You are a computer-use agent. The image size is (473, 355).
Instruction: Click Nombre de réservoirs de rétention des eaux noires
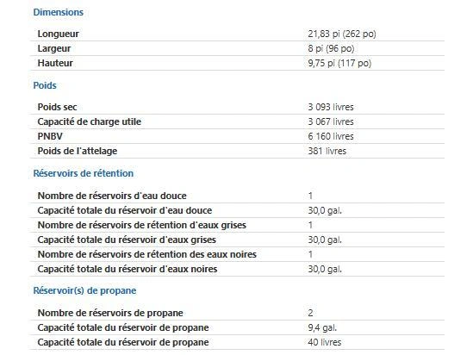pyautogui.click(x=147, y=254)
